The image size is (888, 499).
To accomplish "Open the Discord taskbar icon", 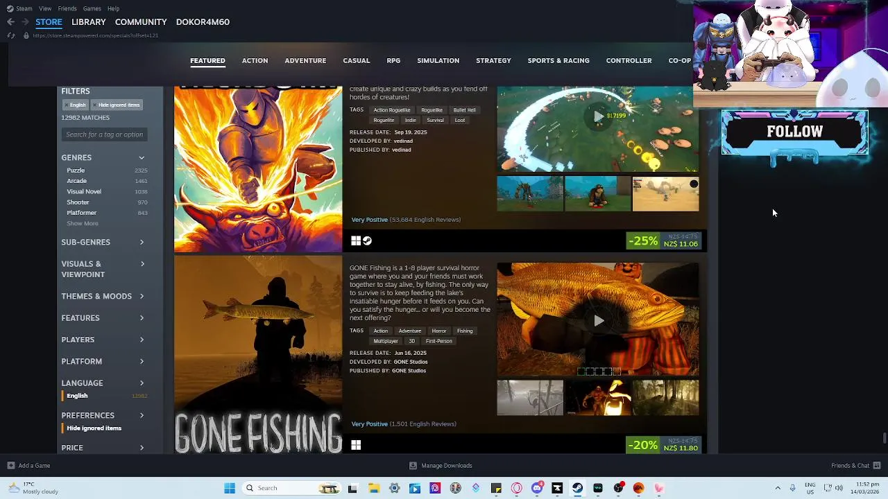I will click(537, 488).
